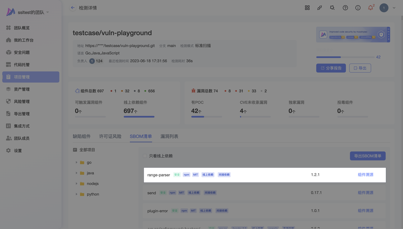This screenshot has height=229, width=403.
Task: Click the notification bell icon
Action: tap(371, 8)
